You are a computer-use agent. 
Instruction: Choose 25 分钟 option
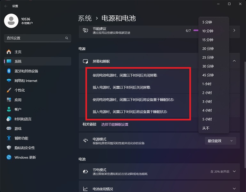pos(214,58)
